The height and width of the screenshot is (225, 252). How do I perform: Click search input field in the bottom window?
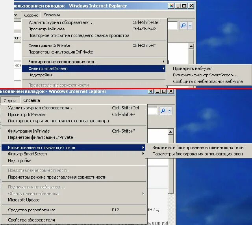152,111
